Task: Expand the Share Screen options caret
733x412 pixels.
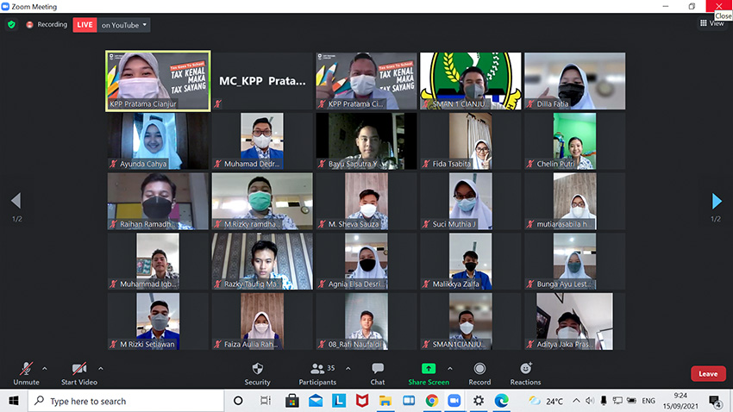Action: tap(449, 368)
